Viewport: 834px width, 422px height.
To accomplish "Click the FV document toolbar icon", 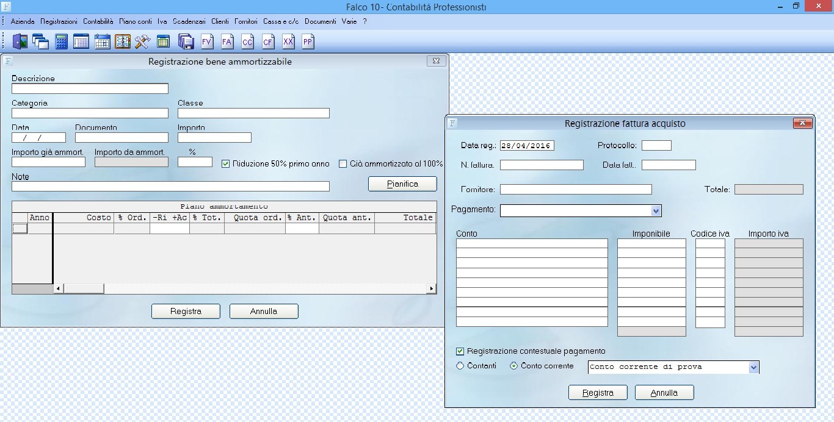I will pyautogui.click(x=207, y=41).
